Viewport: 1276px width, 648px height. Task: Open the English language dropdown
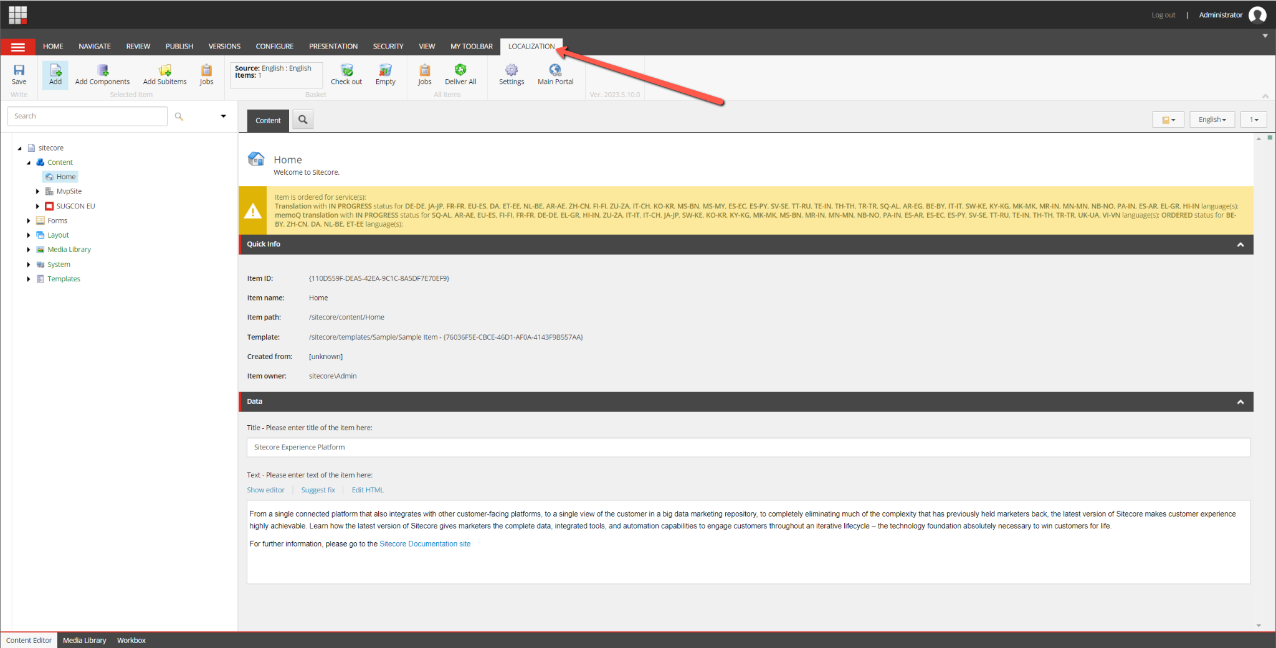click(x=1212, y=120)
